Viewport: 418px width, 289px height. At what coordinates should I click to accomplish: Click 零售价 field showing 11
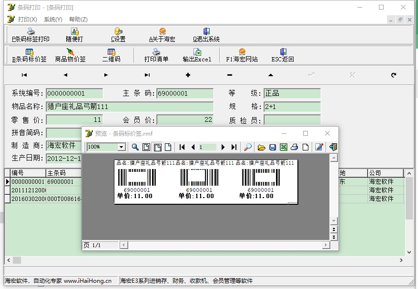74,120
